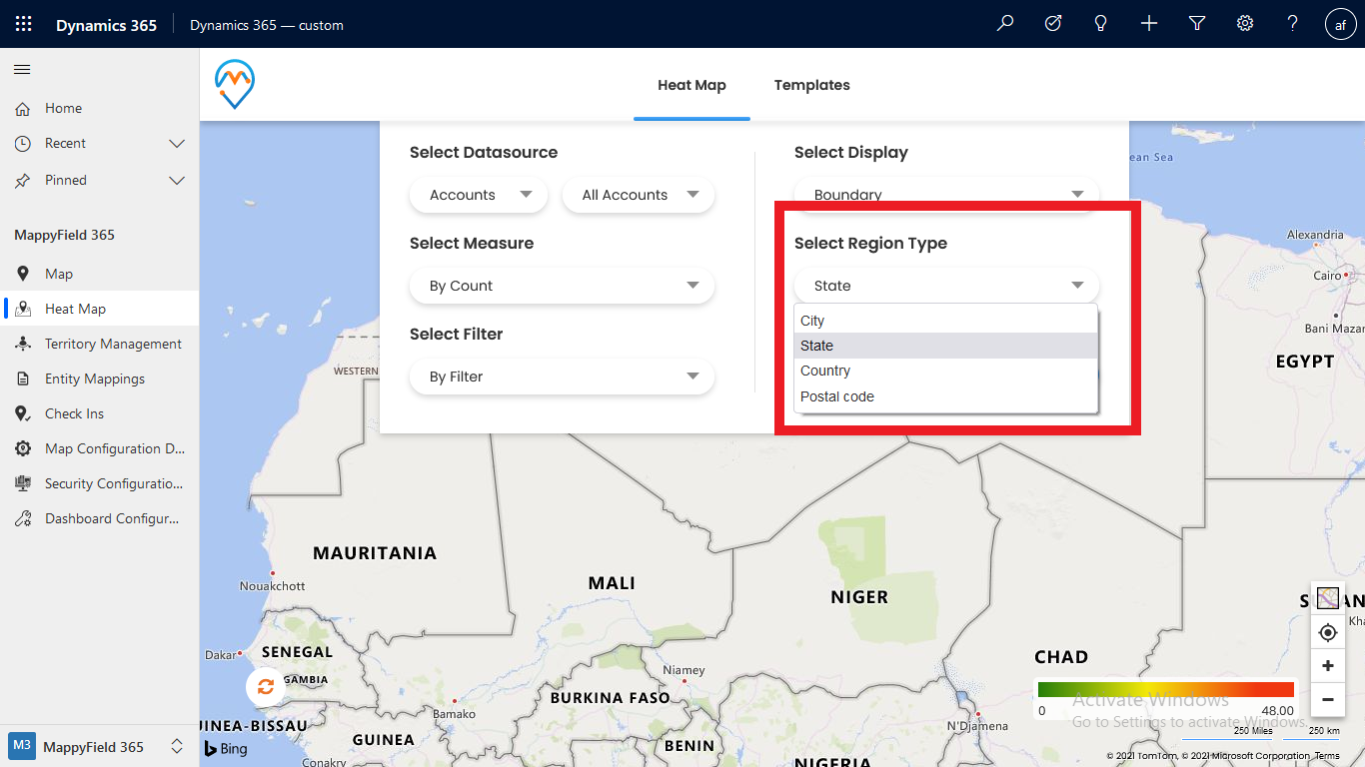Expand the Pinned section chevron

click(177, 181)
